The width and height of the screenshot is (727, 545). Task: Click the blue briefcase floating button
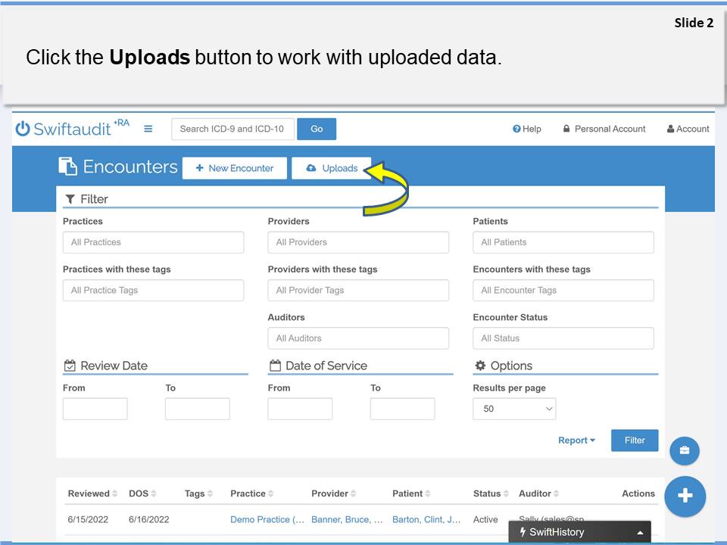685,451
